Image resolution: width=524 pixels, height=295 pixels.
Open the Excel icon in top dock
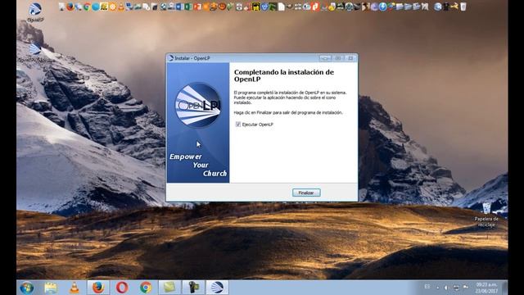(188, 7)
